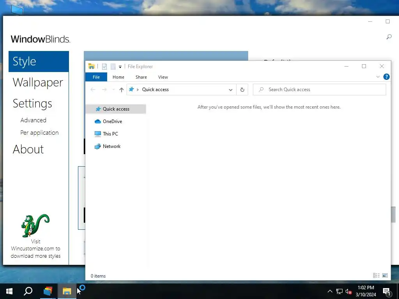The height and width of the screenshot is (299, 399).
Task: Switch to the Home ribbon tab
Action: point(118,77)
